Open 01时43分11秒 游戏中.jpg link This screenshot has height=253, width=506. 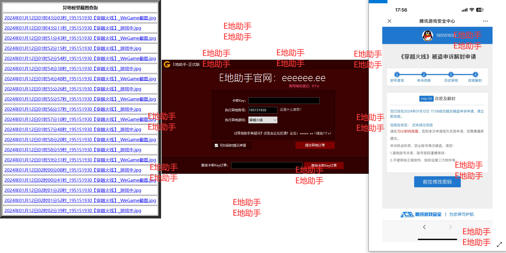pyautogui.click(x=73, y=28)
